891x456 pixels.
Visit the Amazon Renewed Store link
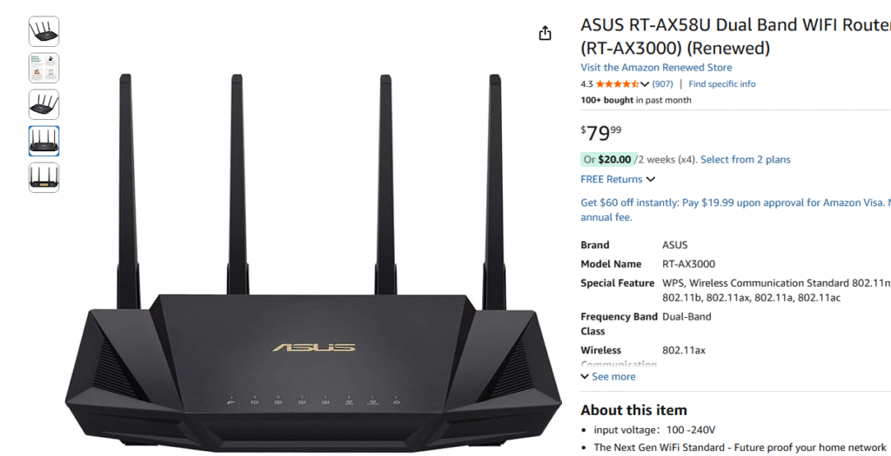(x=656, y=68)
